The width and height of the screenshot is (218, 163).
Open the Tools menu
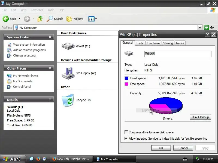51,10
